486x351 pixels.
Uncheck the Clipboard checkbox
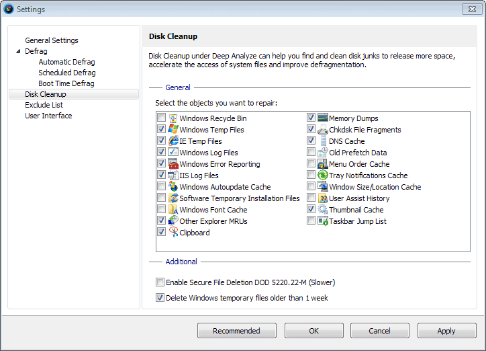(161, 232)
